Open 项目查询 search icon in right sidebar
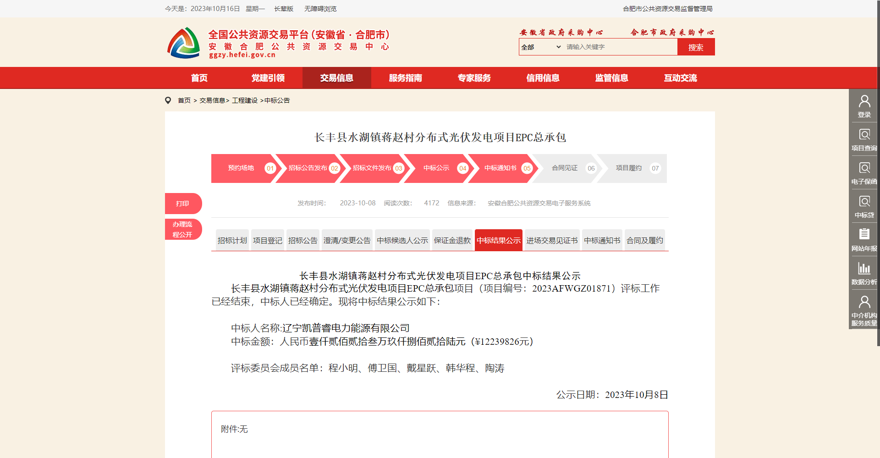 point(864,135)
